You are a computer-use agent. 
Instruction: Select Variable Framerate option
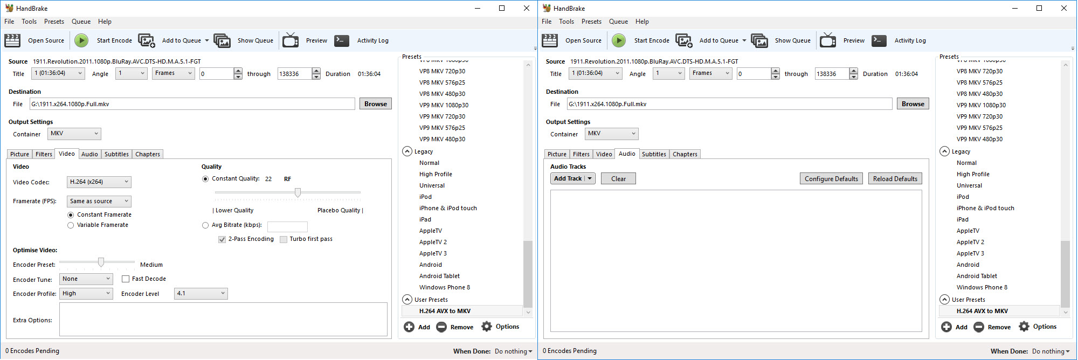tap(71, 225)
